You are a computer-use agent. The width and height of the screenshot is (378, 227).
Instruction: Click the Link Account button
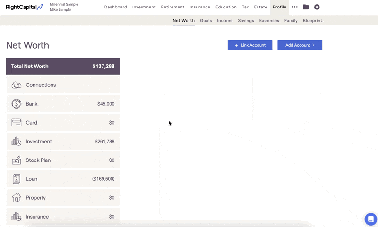250,45
